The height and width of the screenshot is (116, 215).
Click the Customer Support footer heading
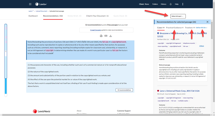coord(124,111)
